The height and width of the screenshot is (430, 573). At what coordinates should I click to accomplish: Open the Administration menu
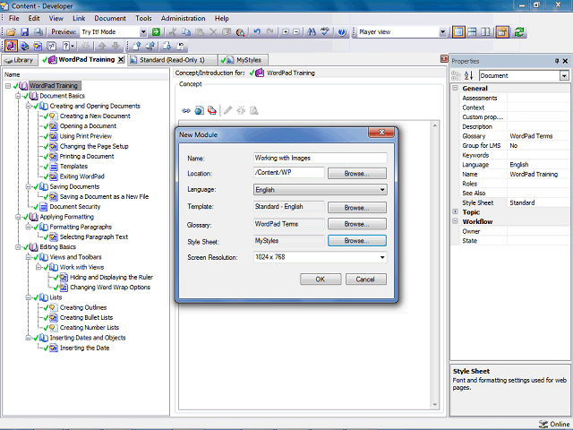coord(183,18)
